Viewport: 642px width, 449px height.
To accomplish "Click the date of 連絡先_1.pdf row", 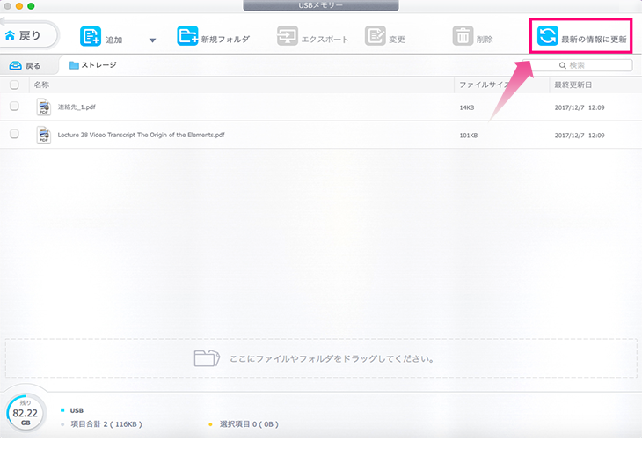I will (x=580, y=107).
